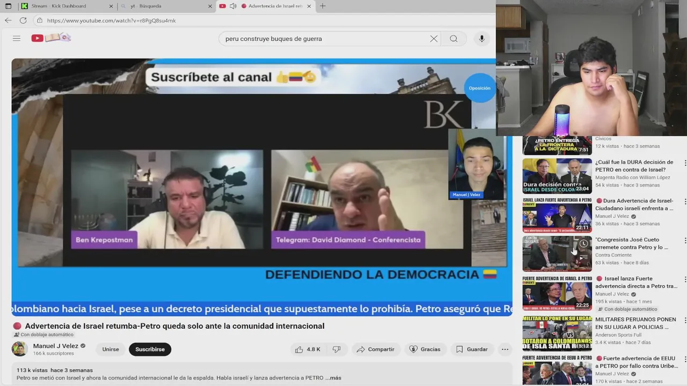Share the video with Compartir
Image resolution: width=687 pixels, height=386 pixels.
375,350
